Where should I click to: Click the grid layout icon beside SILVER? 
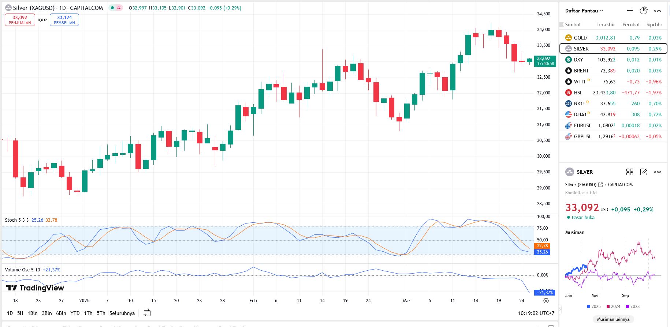click(629, 172)
